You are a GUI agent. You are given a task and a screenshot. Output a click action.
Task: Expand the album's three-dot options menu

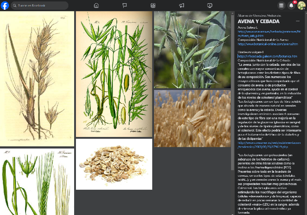(298, 21)
